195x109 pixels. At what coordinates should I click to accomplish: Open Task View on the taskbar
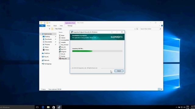[37, 107]
